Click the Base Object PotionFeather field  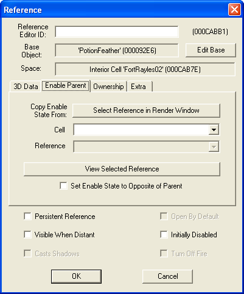117,51
